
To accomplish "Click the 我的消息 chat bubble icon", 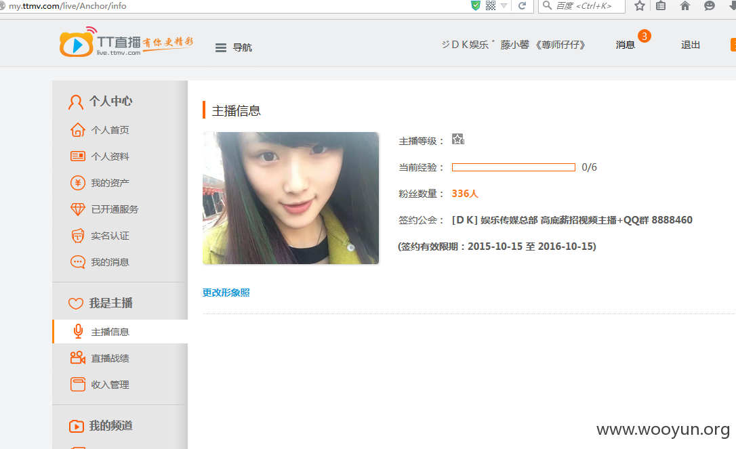I will tap(77, 262).
